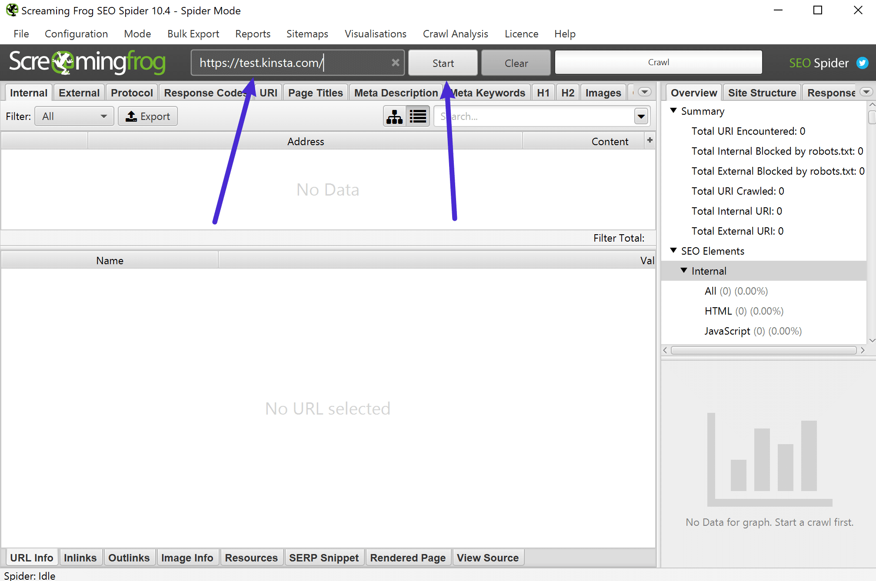Screen dimensions: 876x581
Task: Click the URL clear X button
Action: click(x=395, y=63)
